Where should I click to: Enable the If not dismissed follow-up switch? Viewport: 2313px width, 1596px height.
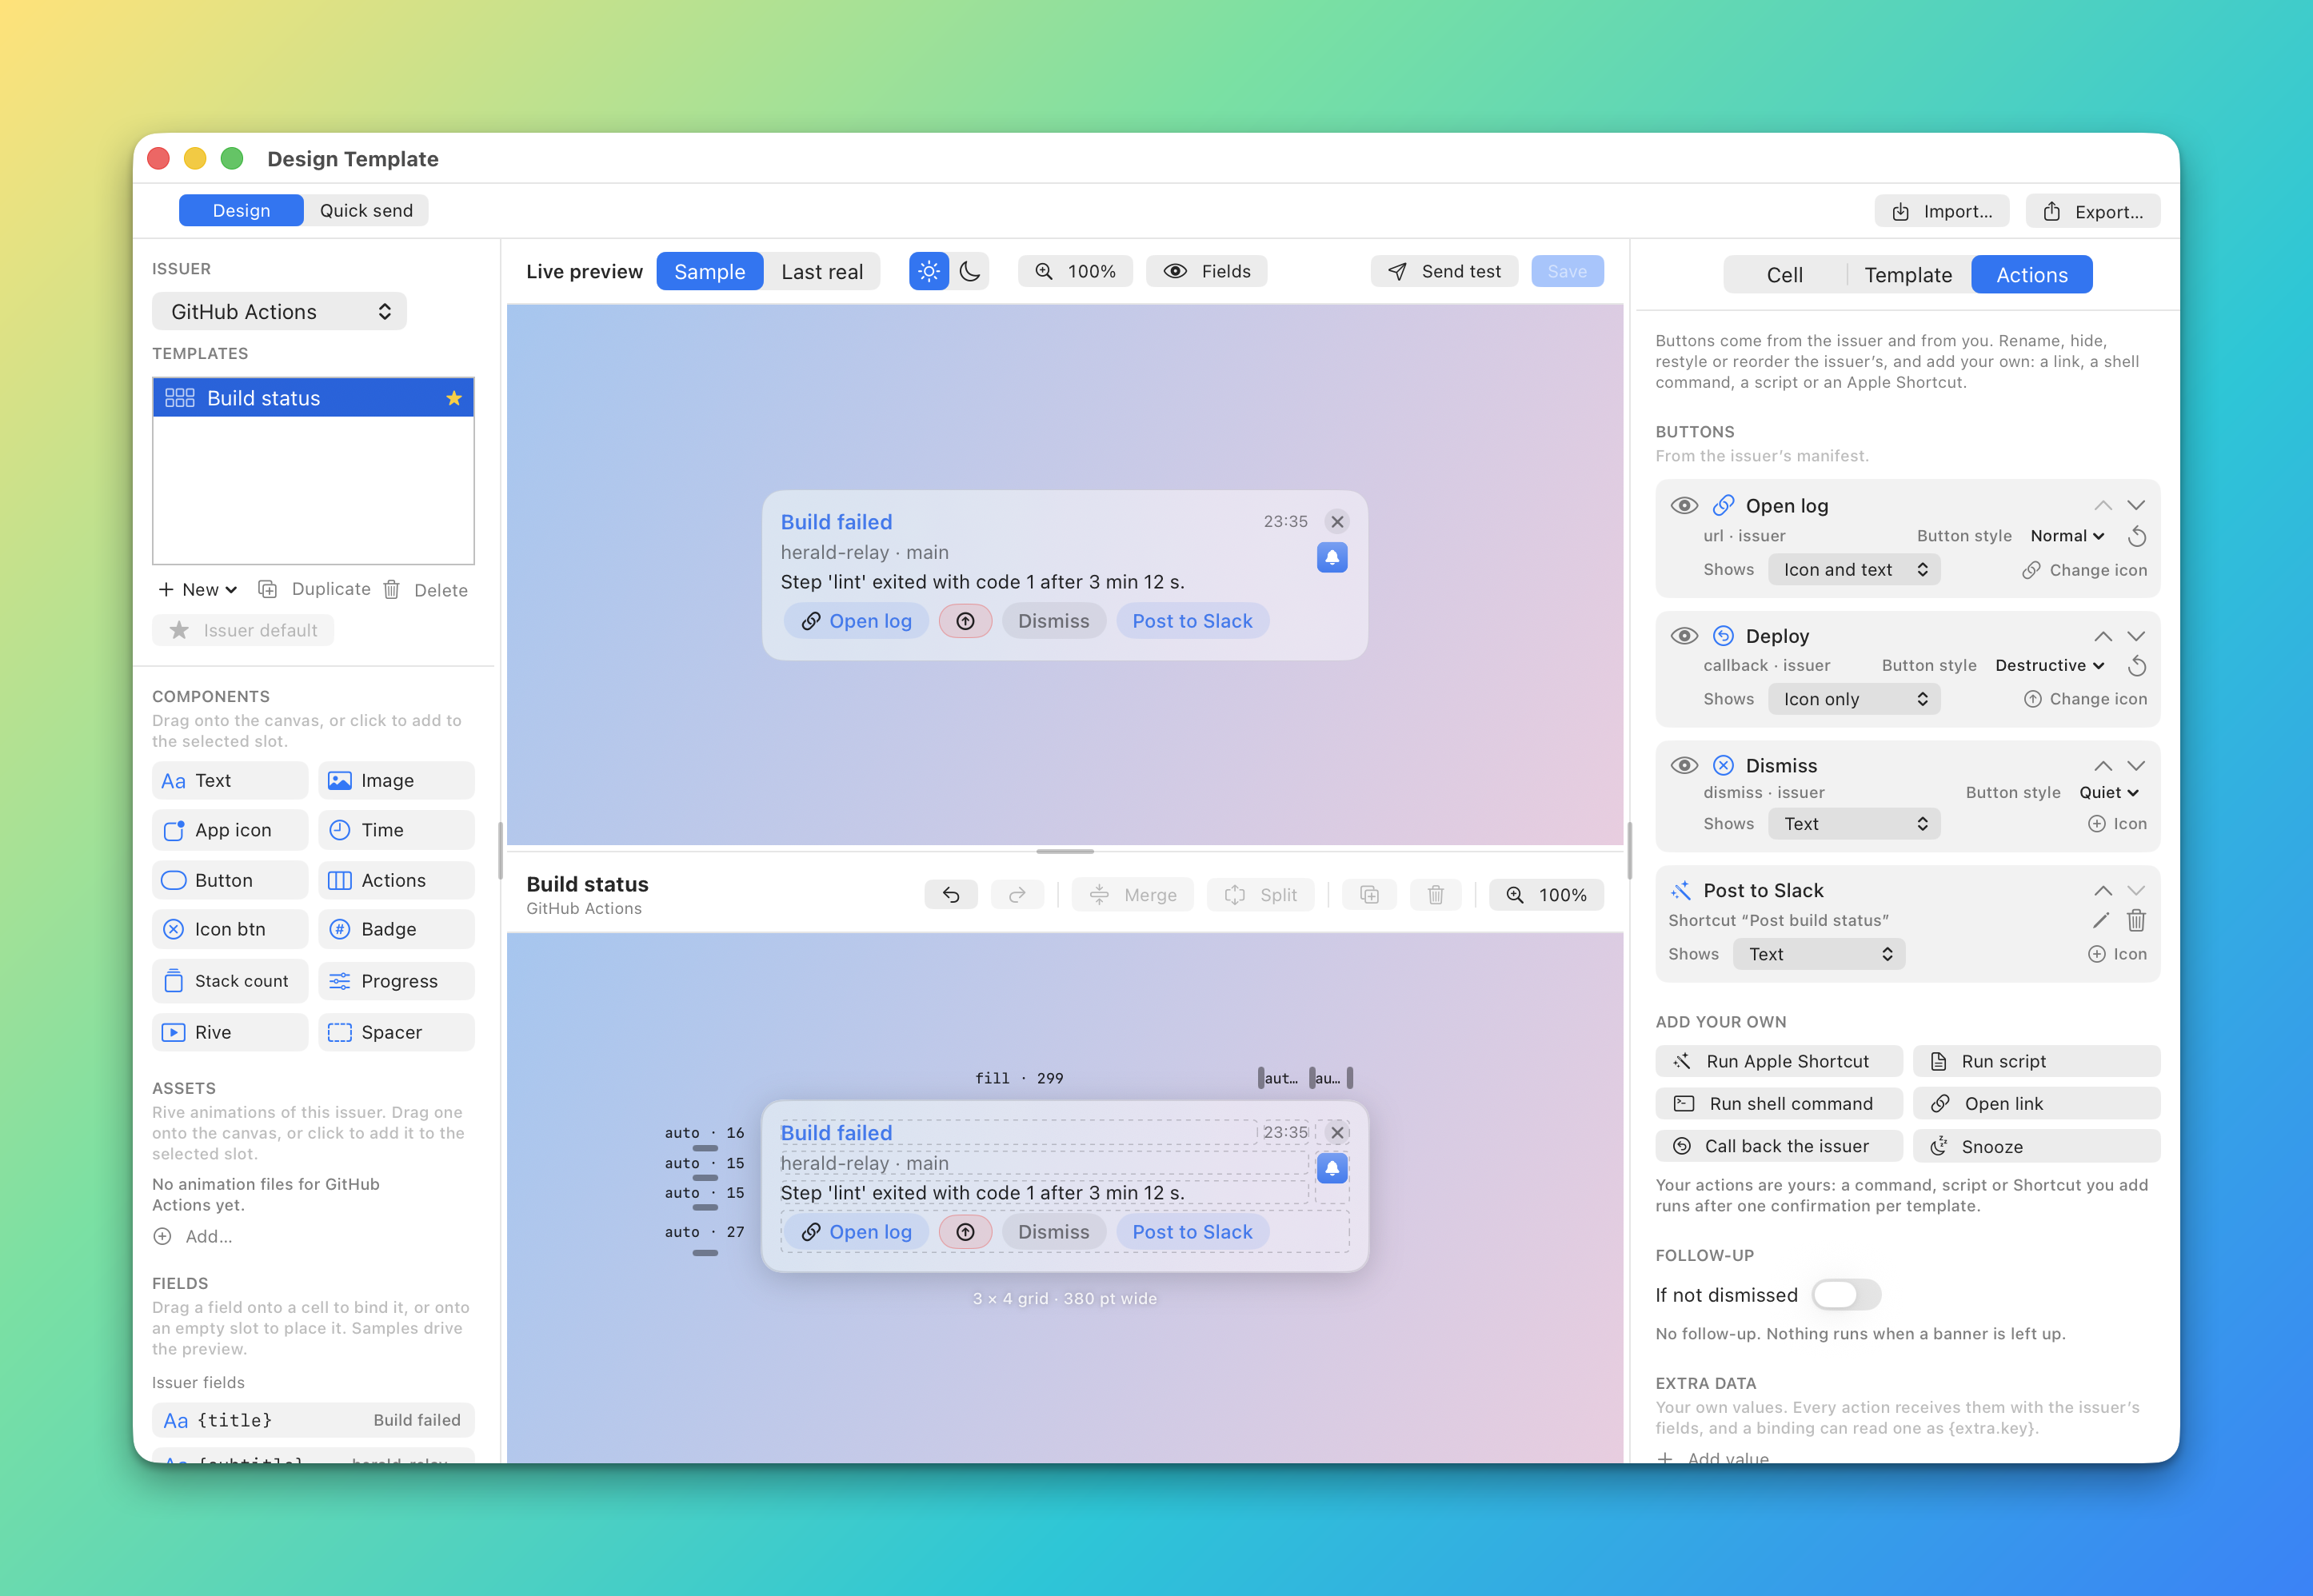click(1846, 1295)
